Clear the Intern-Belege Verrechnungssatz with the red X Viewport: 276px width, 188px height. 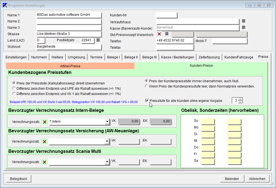coord(45,122)
